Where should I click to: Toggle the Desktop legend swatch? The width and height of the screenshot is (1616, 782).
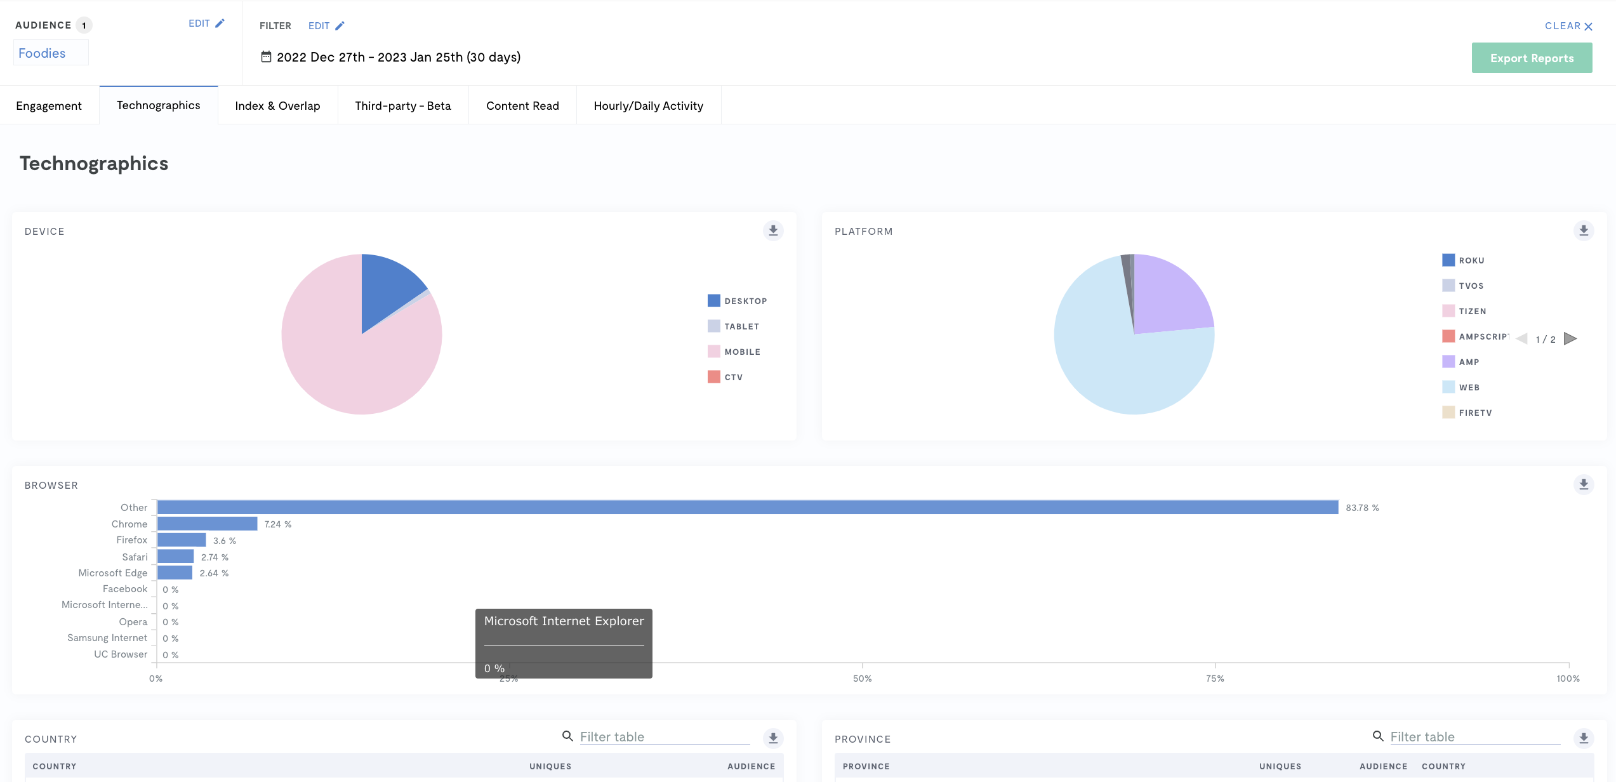713,300
